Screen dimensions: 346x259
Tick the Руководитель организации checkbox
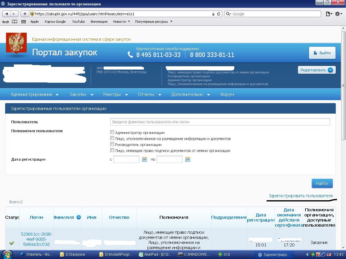tap(112, 144)
